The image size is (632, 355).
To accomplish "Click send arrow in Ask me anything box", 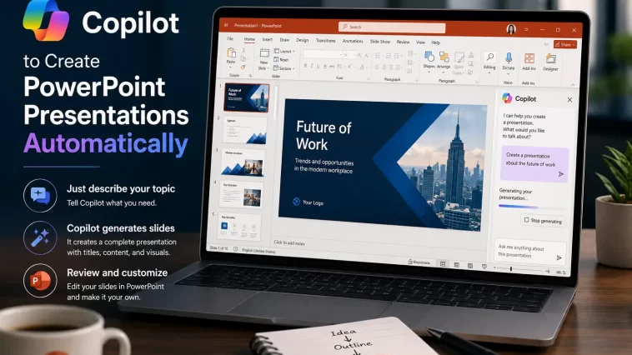I will click(559, 257).
